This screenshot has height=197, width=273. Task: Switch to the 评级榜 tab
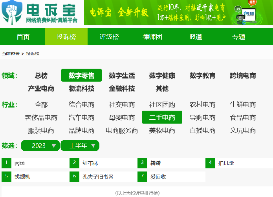(109, 37)
